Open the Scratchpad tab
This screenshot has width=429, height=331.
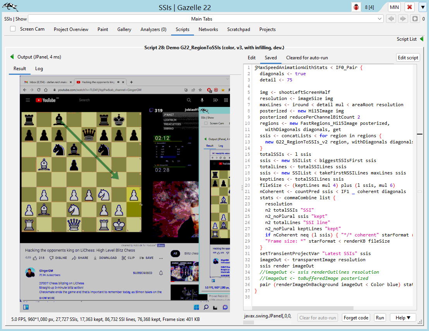[239, 29]
